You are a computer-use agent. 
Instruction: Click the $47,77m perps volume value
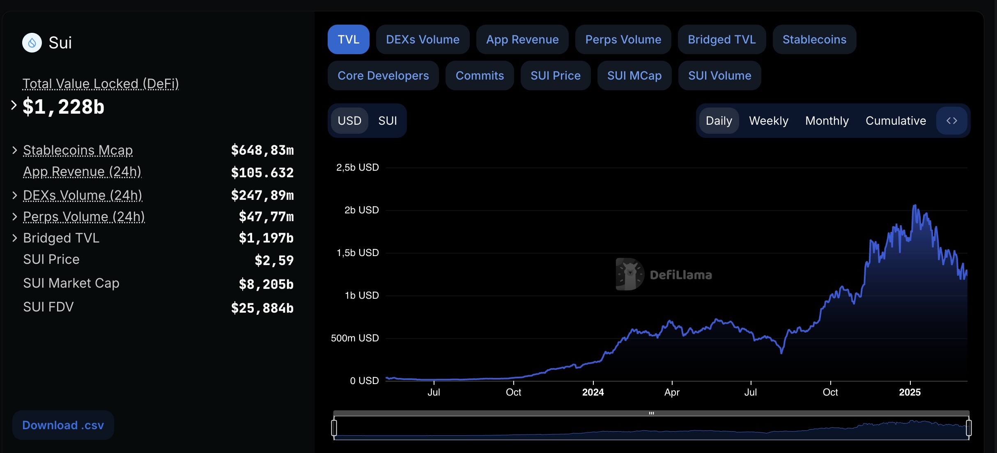(266, 217)
